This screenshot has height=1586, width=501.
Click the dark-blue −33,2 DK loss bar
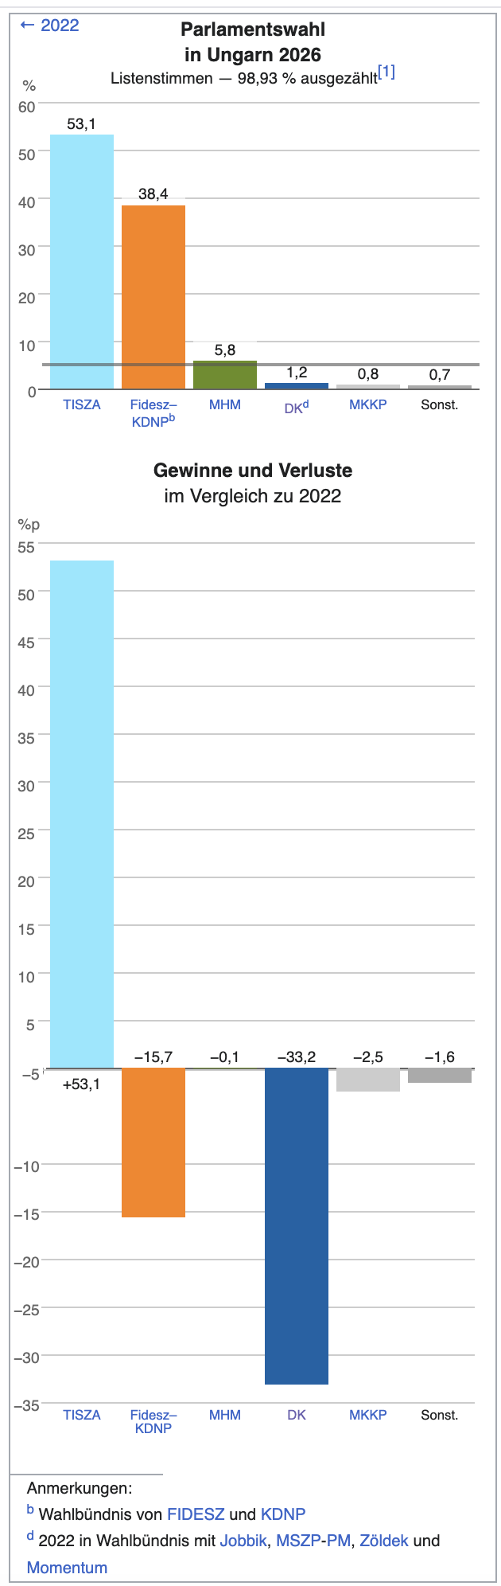tap(297, 1226)
